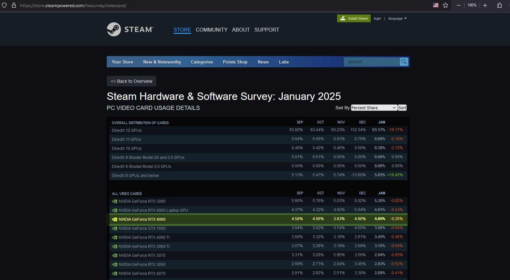Image resolution: width=510 pixels, height=280 pixels.
Task: Open the Categories tab
Action: pos(202,62)
